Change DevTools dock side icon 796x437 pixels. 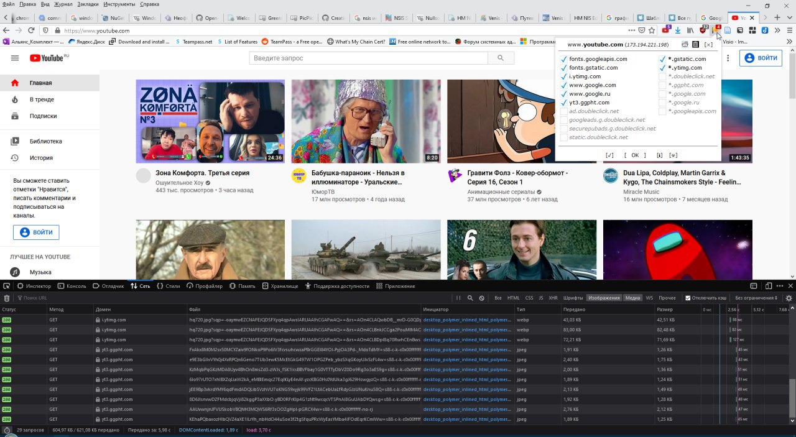pos(754,286)
